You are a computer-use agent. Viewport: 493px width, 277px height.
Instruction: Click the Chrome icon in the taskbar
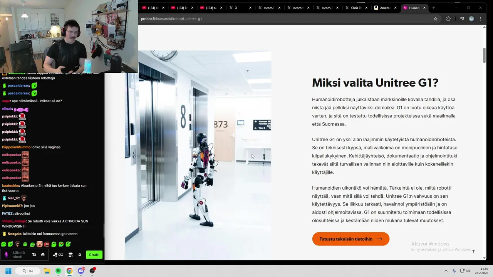[69, 271]
